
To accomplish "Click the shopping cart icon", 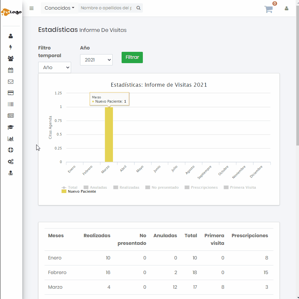I will click(x=268, y=9).
